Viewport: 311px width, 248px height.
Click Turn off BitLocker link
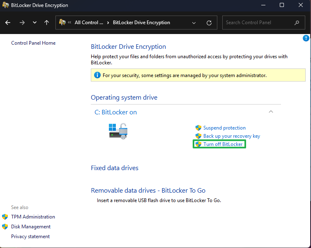pos(223,144)
